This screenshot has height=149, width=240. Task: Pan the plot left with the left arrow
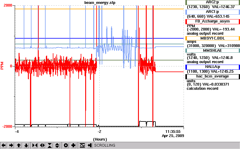click(x=4, y=145)
